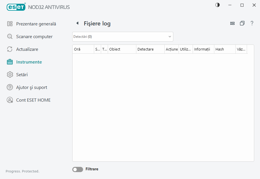Toggle the Filtrare switch

click(77, 169)
